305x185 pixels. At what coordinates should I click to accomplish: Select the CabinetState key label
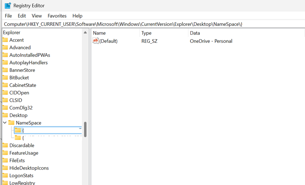(23, 85)
